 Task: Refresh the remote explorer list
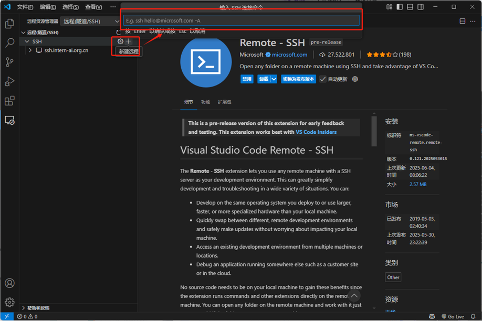[118, 32]
